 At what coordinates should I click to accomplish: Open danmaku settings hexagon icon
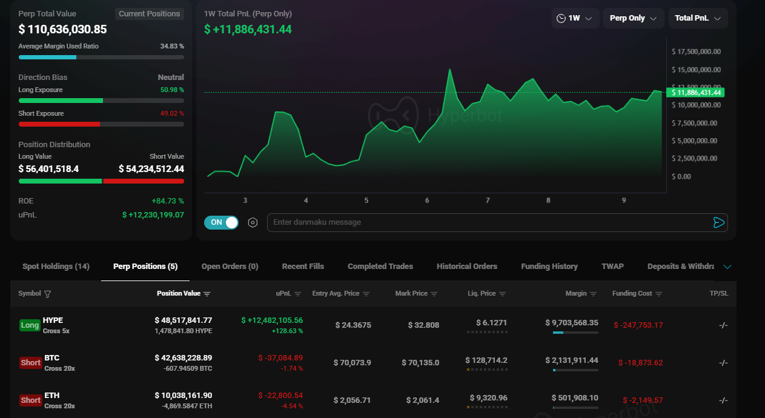(x=253, y=222)
